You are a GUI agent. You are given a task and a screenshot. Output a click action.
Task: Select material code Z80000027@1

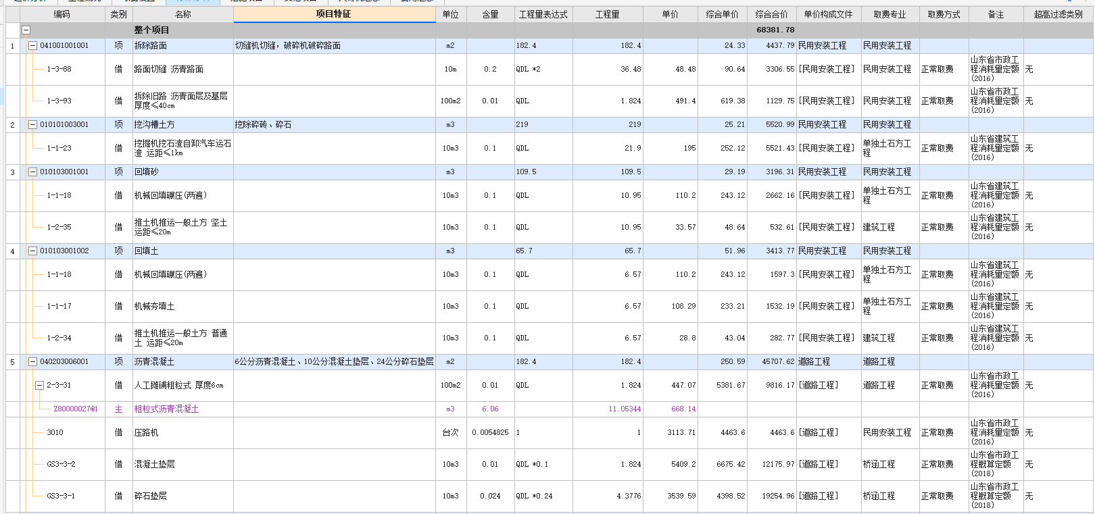[76, 409]
